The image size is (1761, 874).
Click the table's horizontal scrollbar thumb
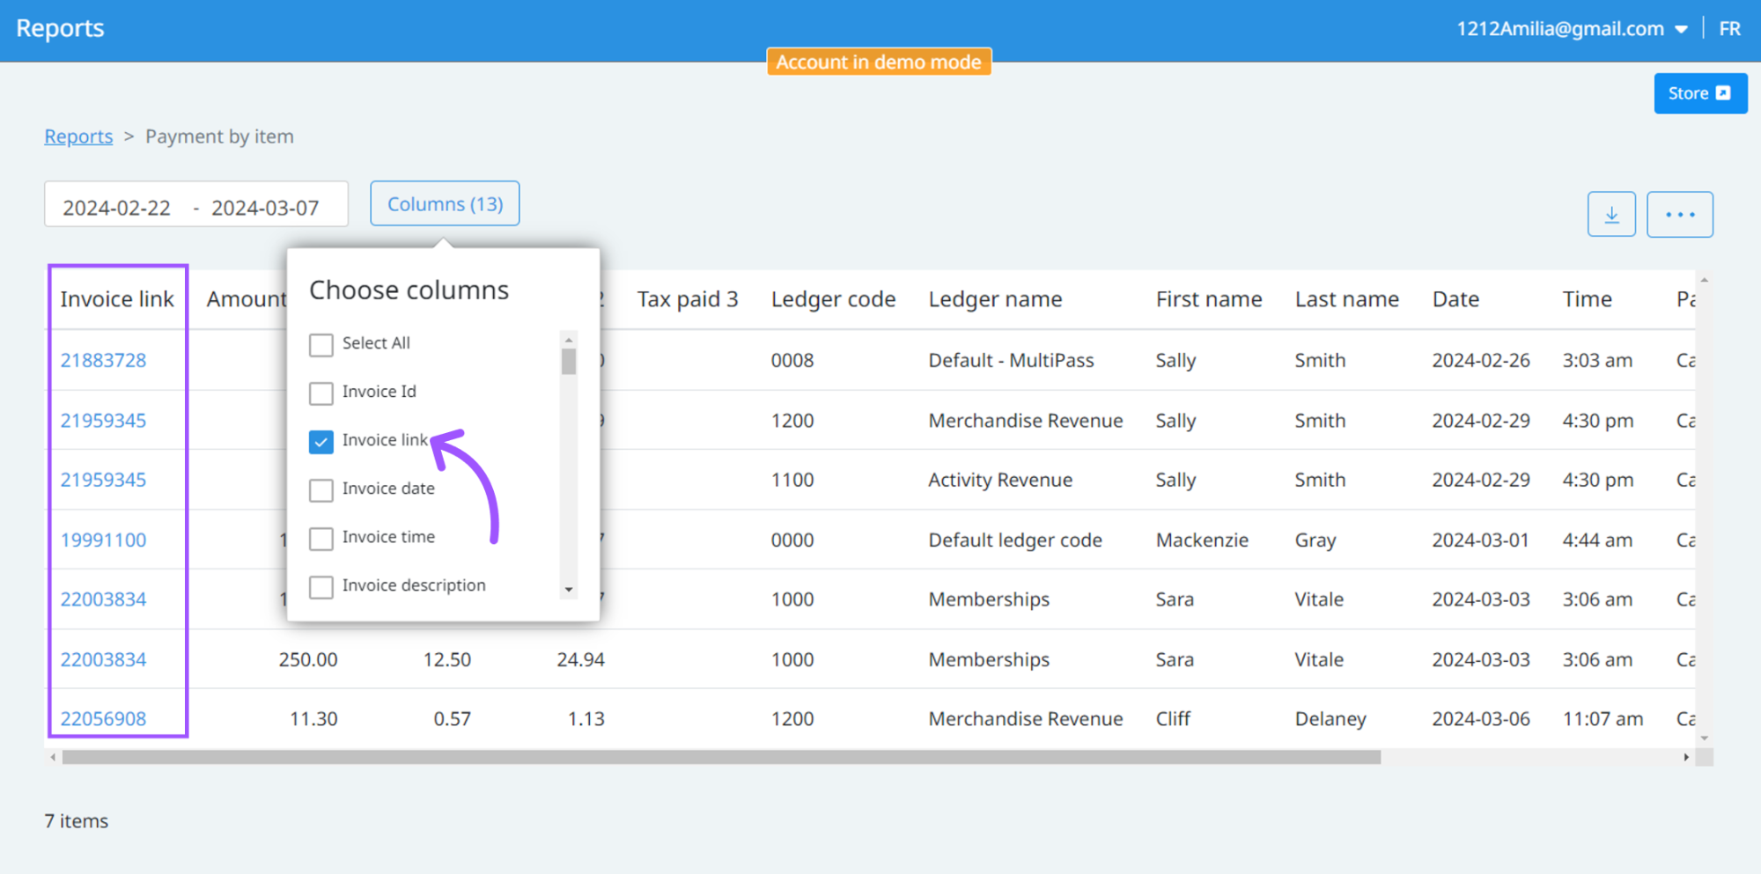click(x=721, y=757)
